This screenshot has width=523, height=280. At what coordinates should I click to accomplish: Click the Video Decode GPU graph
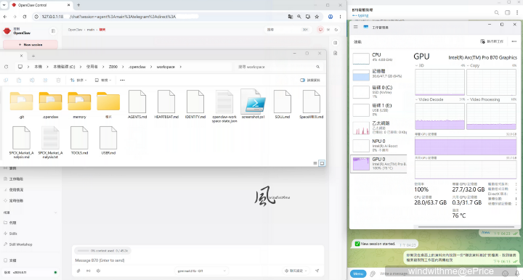tap(439, 116)
